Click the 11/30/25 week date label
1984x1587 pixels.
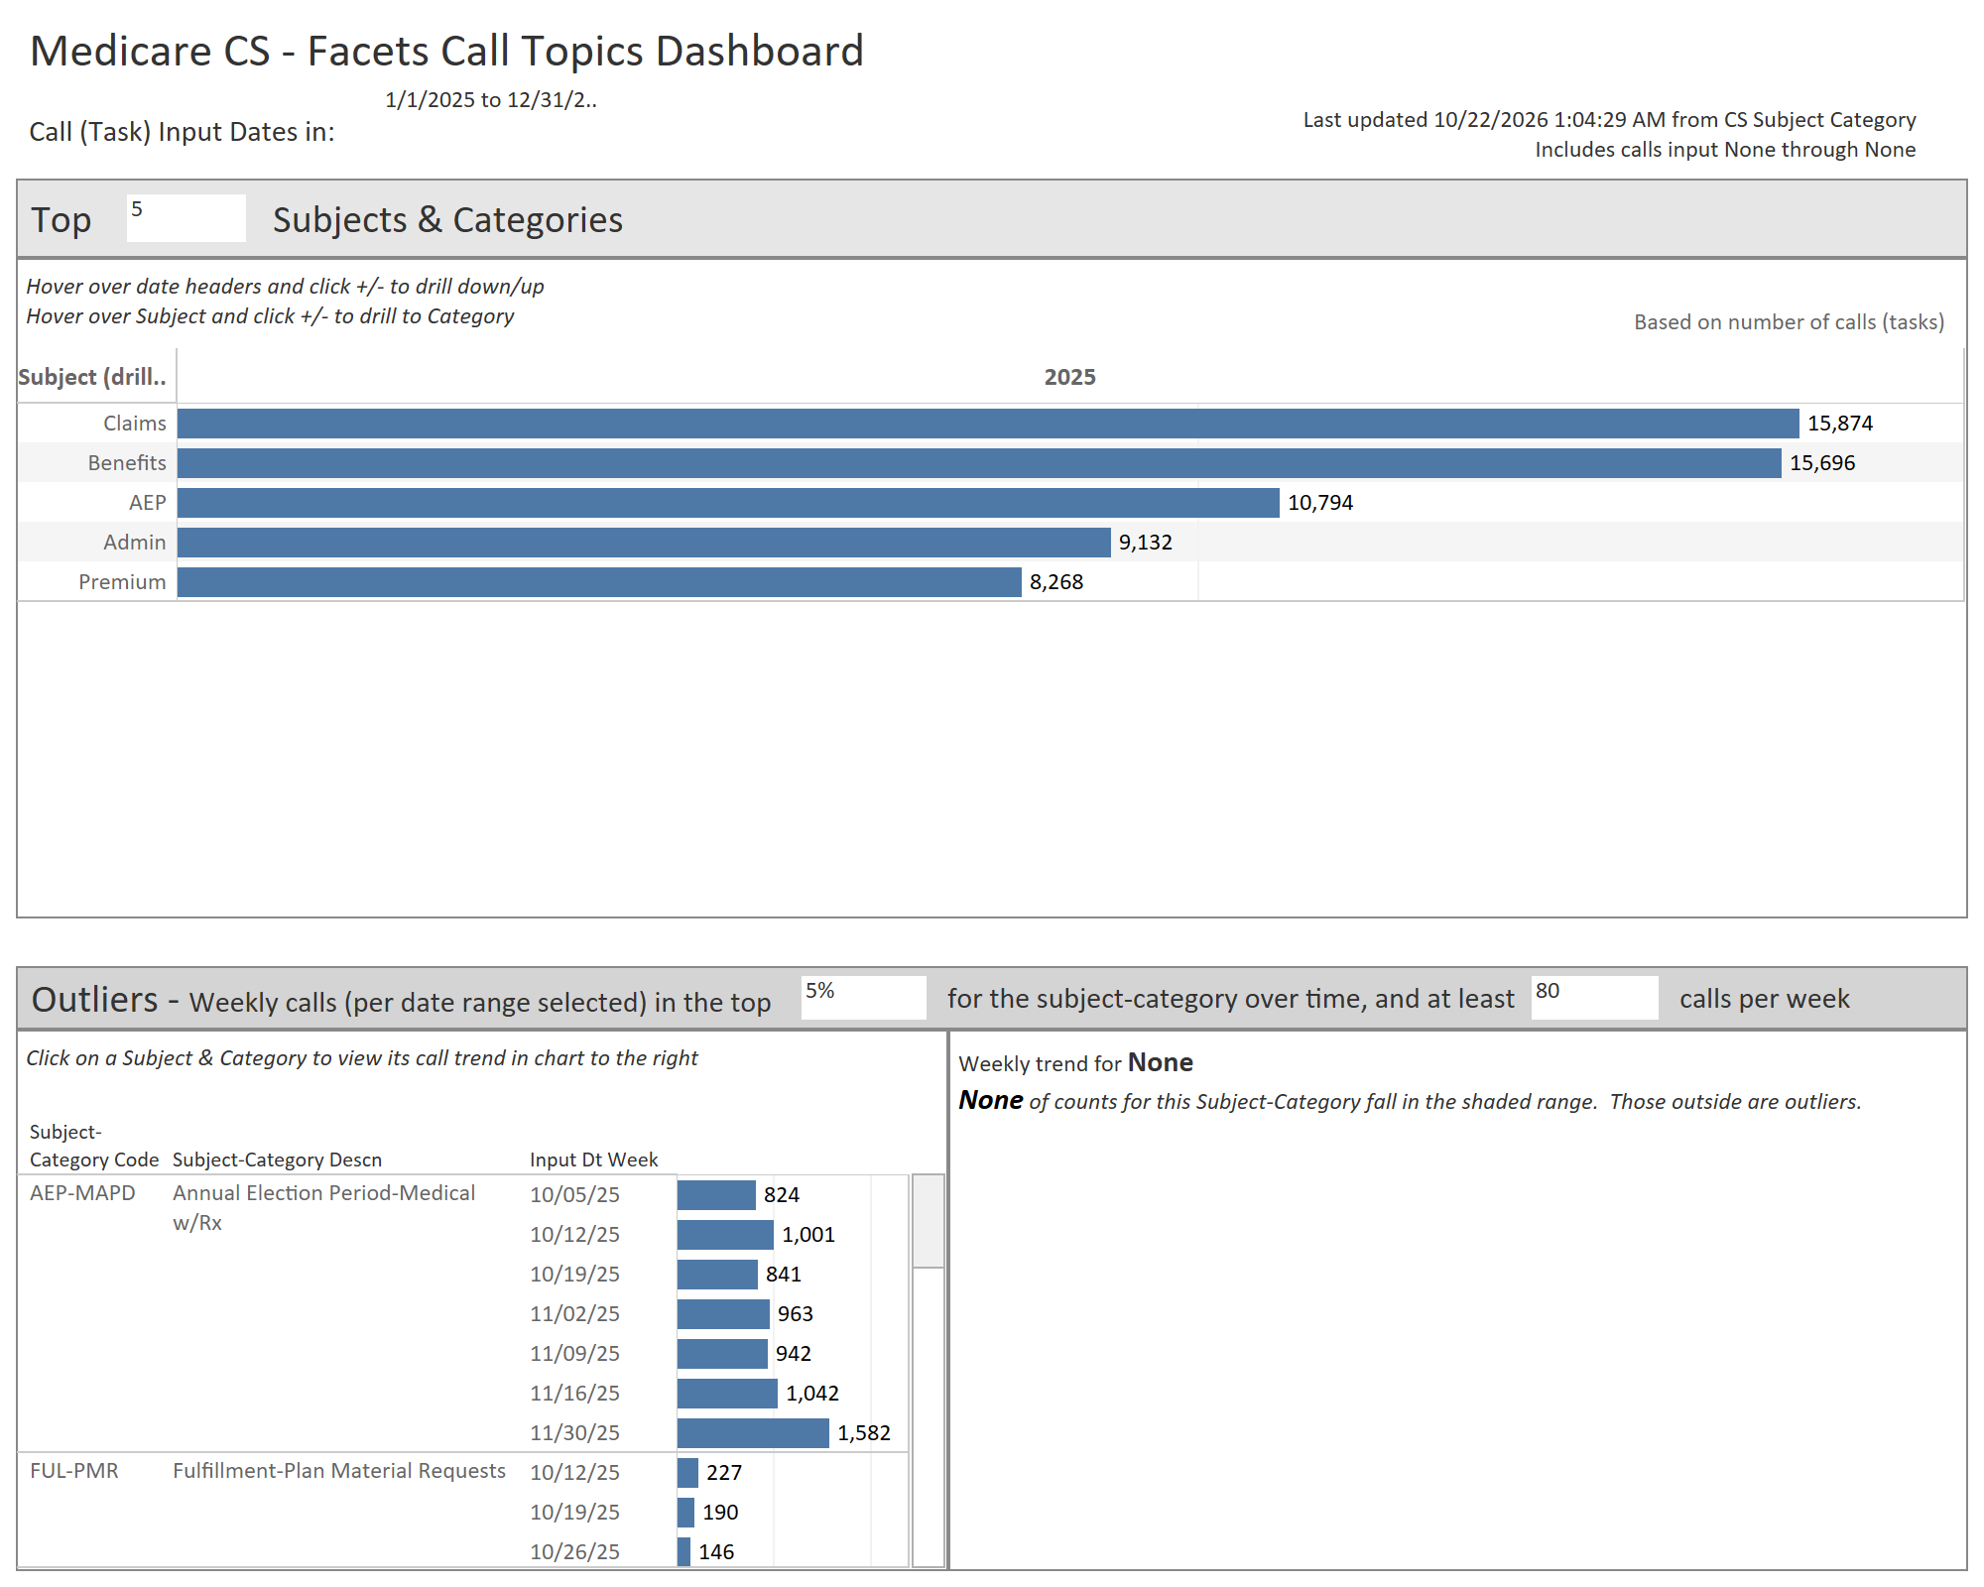click(x=574, y=1433)
